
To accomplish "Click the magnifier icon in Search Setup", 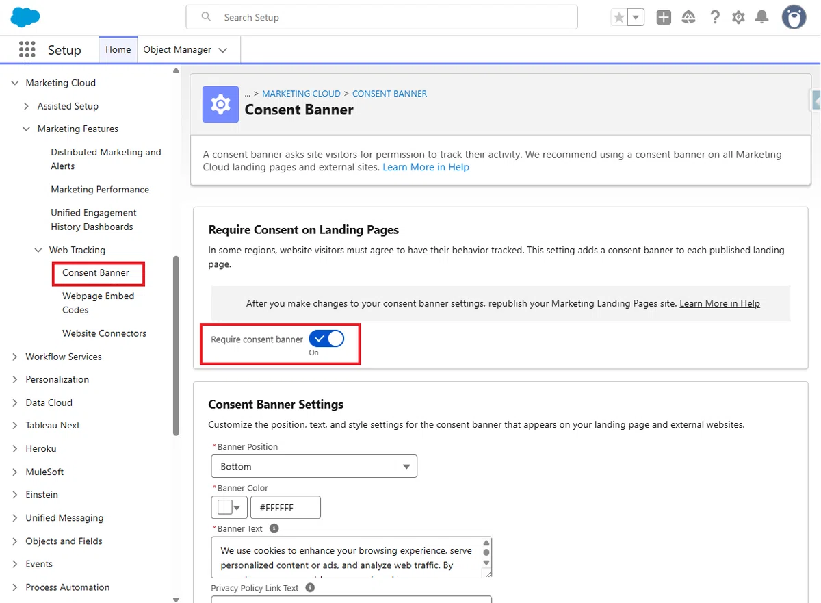I will (206, 17).
